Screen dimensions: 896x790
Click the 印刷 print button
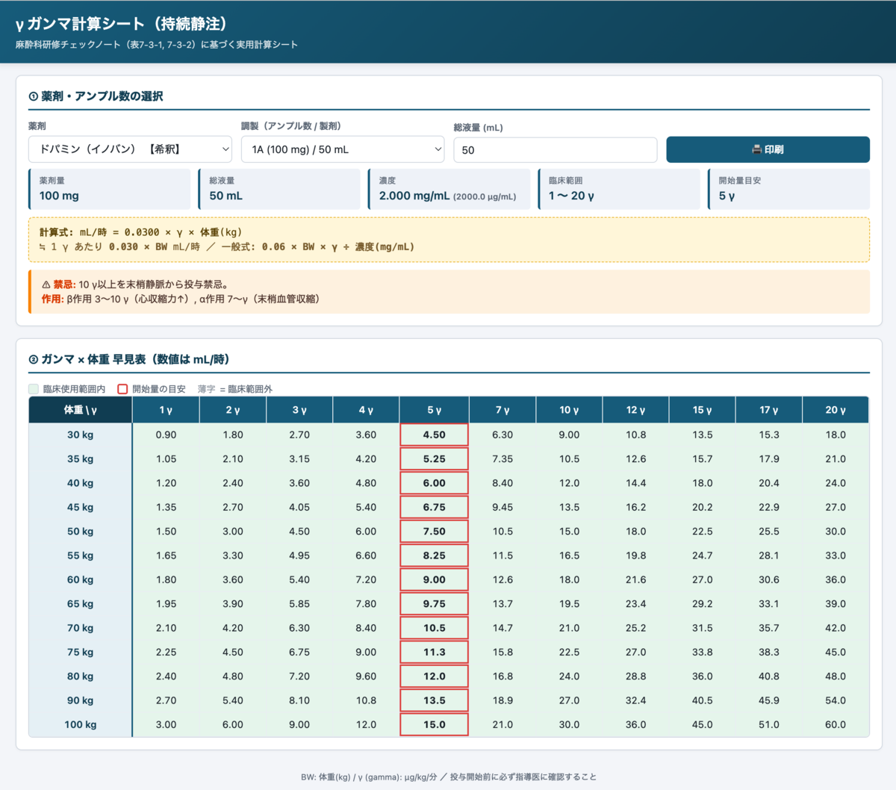pos(768,149)
